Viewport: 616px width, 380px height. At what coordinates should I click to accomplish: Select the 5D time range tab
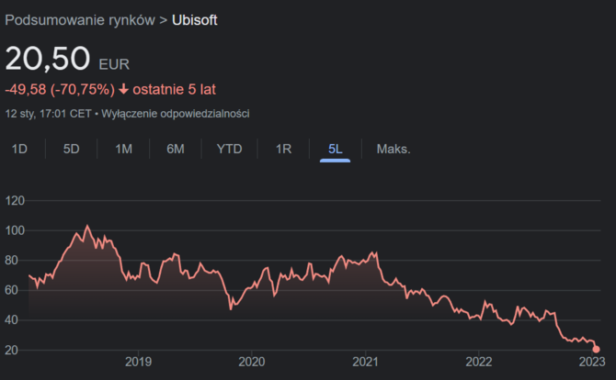click(x=71, y=149)
